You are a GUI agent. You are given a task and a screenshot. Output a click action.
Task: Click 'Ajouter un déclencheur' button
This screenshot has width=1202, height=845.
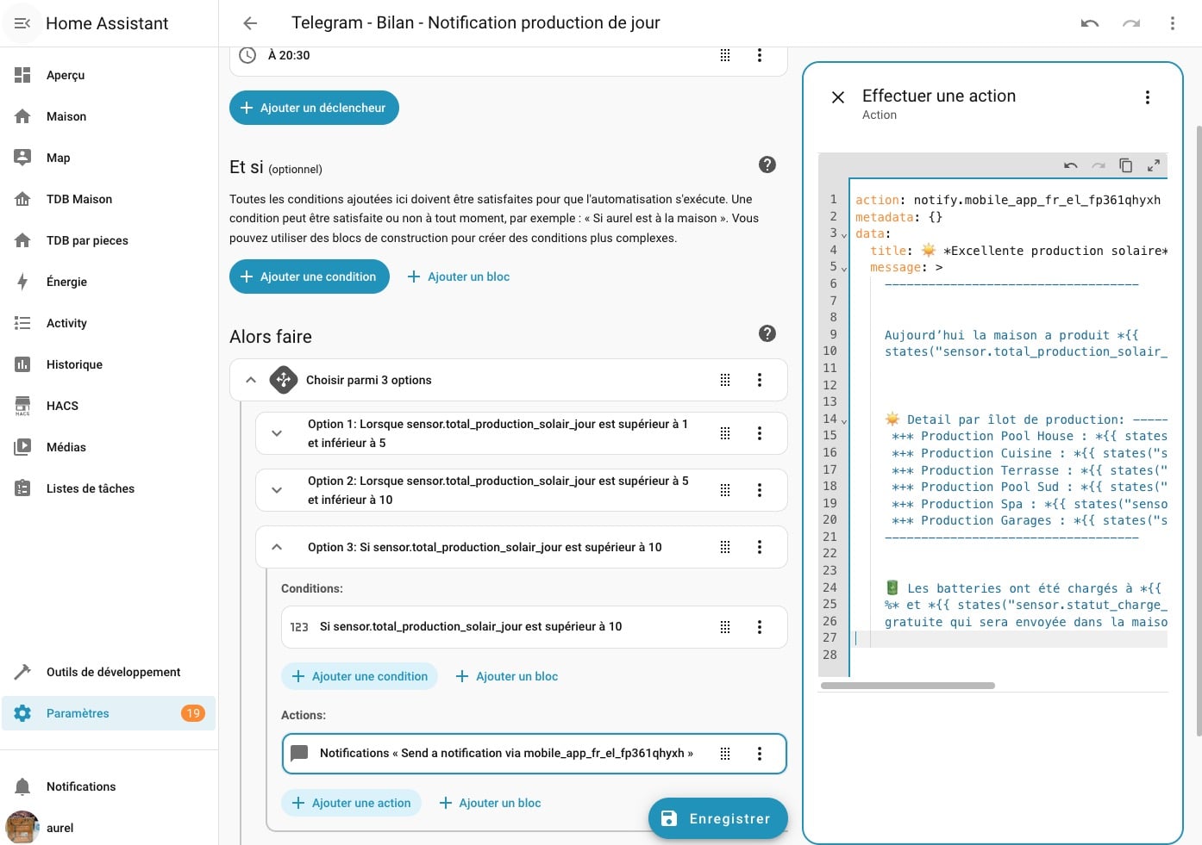[x=314, y=108]
